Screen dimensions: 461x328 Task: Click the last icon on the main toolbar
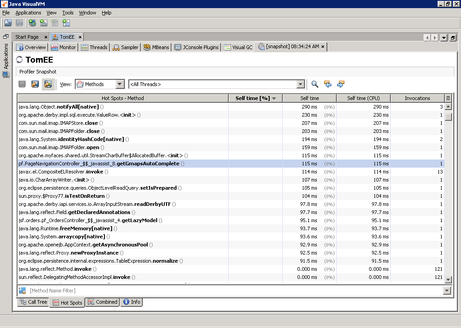point(66,23)
